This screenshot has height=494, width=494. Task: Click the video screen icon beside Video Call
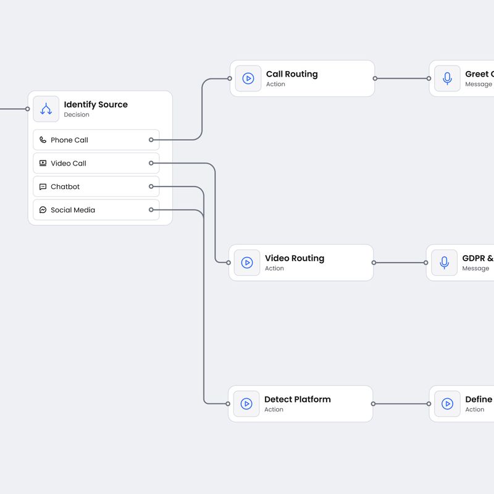[x=42, y=163]
